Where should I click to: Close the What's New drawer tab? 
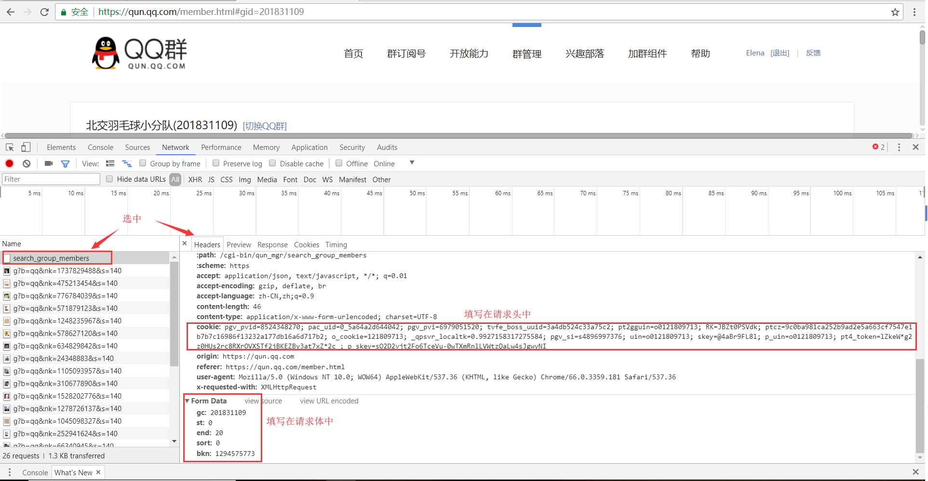(x=98, y=472)
